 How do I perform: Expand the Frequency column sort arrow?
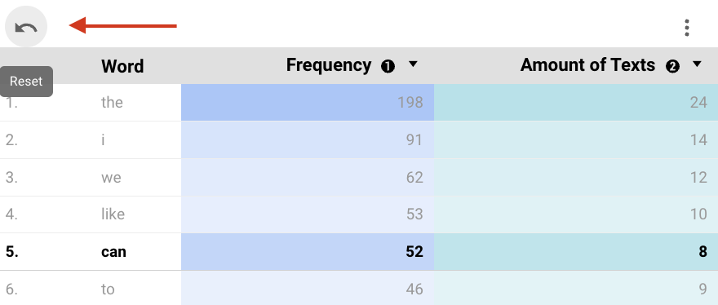(x=413, y=64)
